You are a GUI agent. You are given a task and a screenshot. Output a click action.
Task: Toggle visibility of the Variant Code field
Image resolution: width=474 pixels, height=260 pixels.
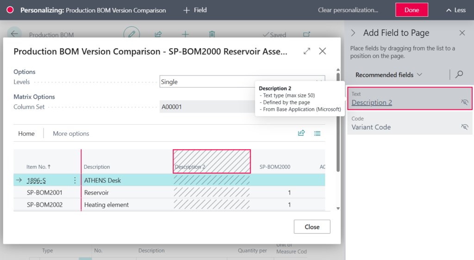pyautogui.click(x=465, y=127)
